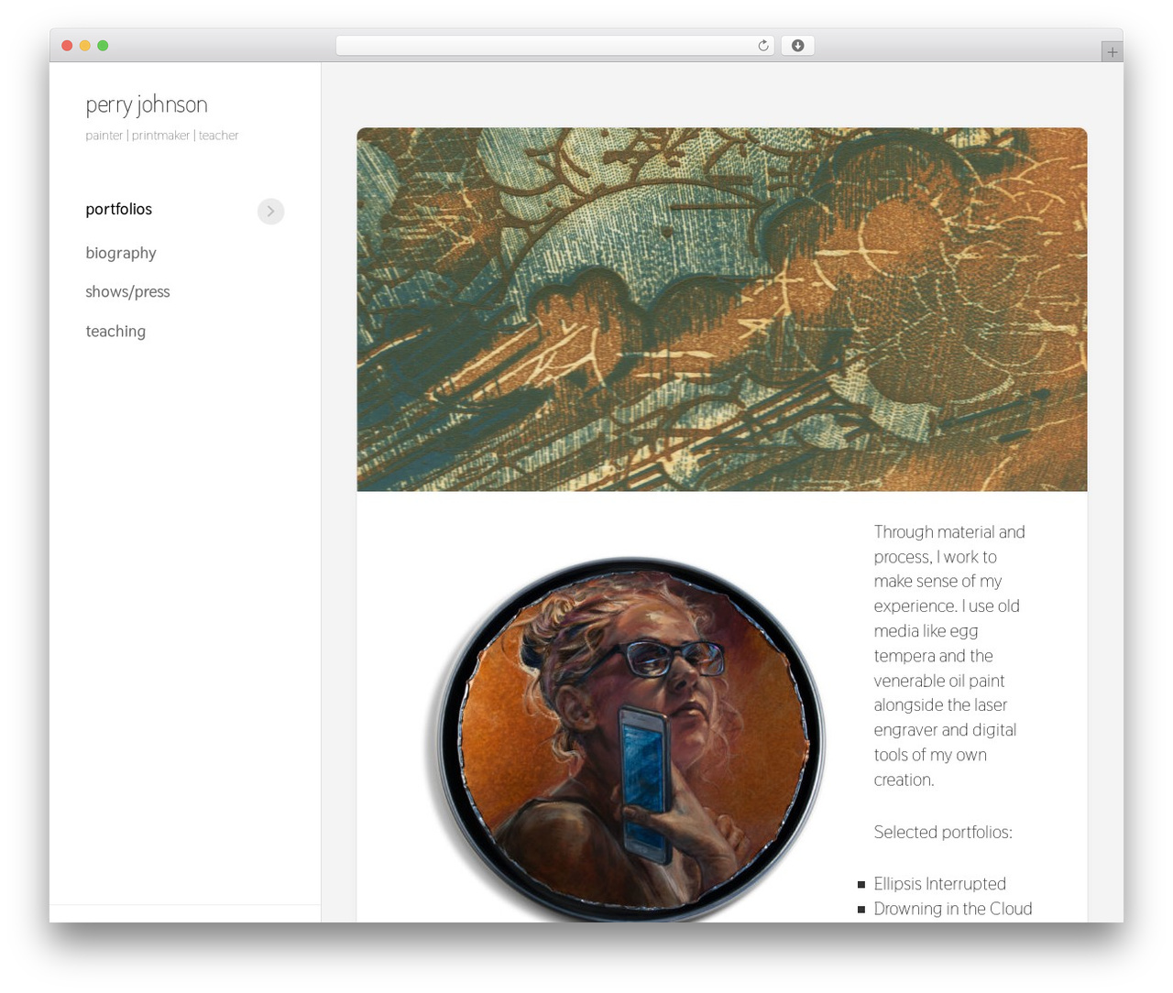The image size is (1173, 993).
Task: Close the browser window with red button
Action: [x=67, y=46]
